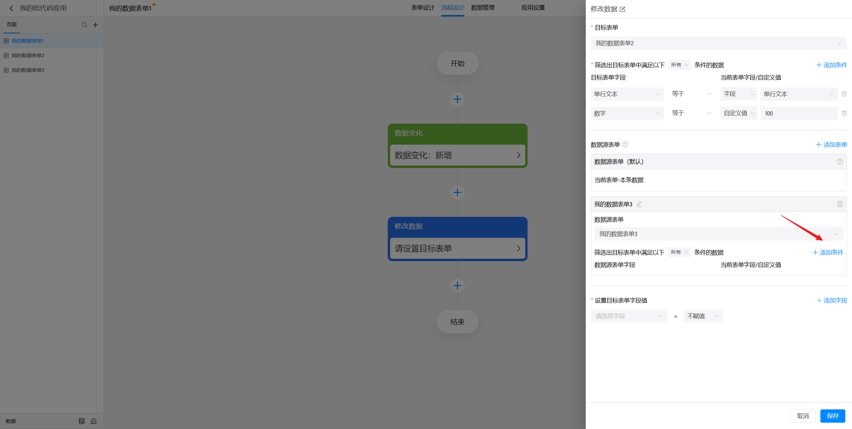
Task: Open 数据源表单 dropdown showing 我的数据表单3
Action: (x=718, y=234)
